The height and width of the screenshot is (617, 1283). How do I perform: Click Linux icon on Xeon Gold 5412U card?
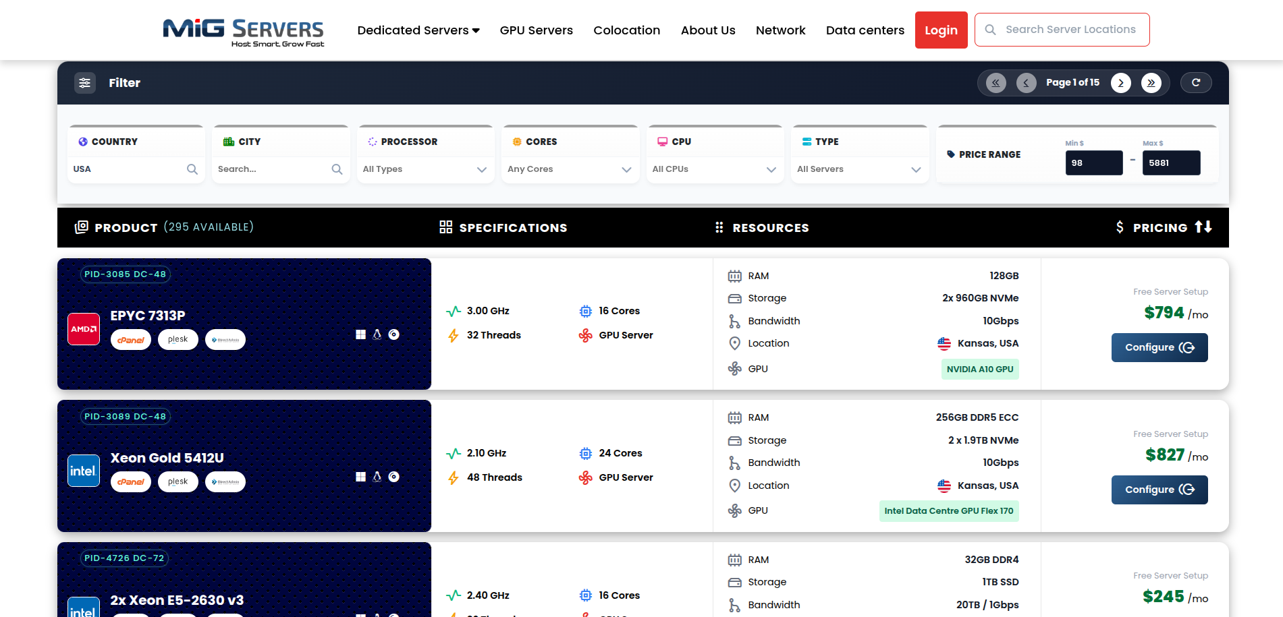point(377,477)
